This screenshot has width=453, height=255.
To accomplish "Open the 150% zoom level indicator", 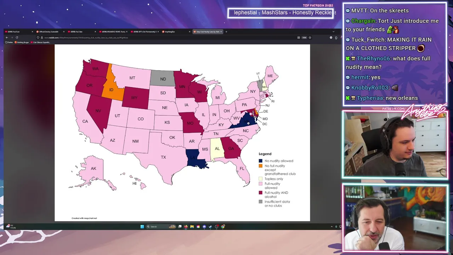I will pos(304,38).
